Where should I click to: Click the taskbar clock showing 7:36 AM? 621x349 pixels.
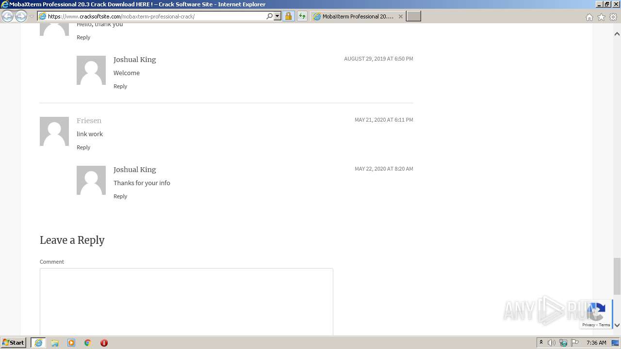click(596, 343)
